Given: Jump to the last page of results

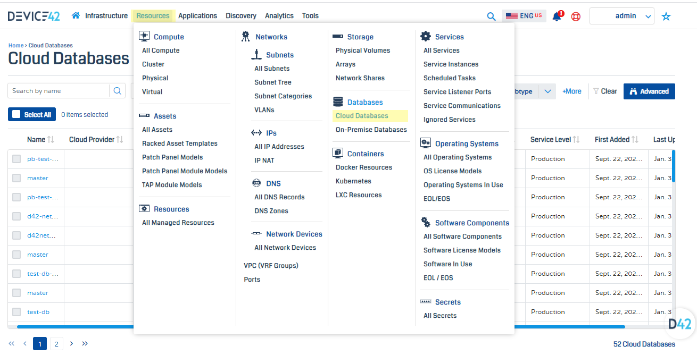Looking at the screenshot, I should 85,344.
